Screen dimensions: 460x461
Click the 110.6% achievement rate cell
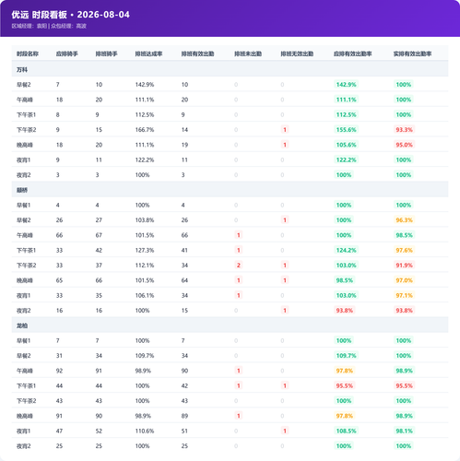point(145,431)
